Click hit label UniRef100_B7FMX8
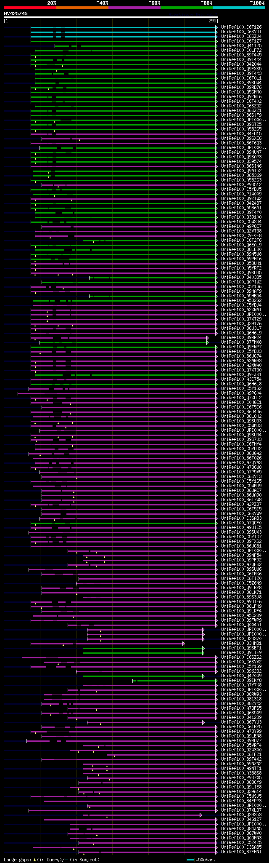The image size is (269, 863). pos(241,342)
